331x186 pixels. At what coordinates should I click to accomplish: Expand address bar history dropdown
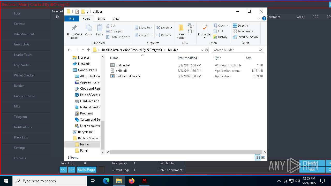(x=202, y=50)
